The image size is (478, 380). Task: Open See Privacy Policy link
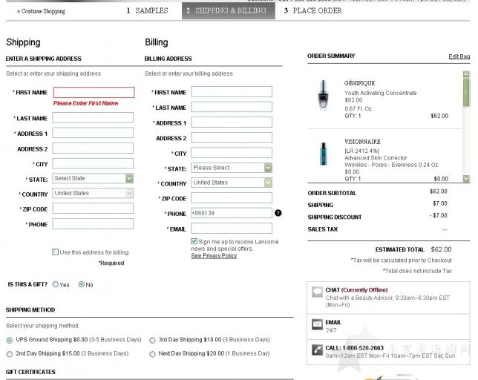click(x=214, y=256)
